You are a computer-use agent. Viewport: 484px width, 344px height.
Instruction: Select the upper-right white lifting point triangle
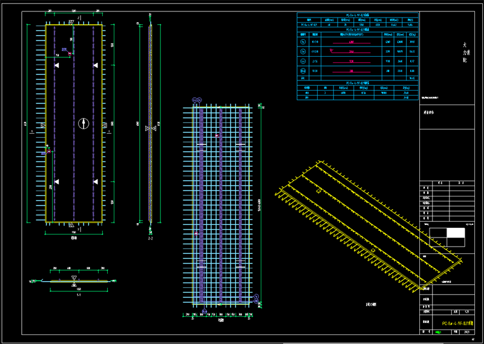coord(96,65)
